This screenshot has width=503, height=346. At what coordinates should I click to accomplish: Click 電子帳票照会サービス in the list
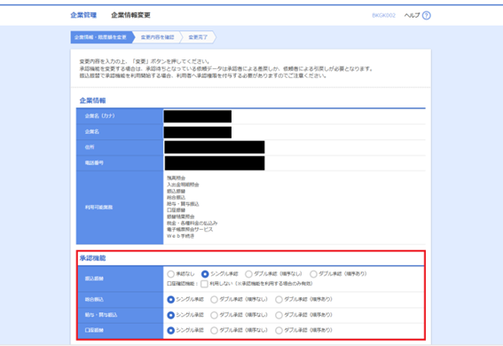click(x=190, y=230)
